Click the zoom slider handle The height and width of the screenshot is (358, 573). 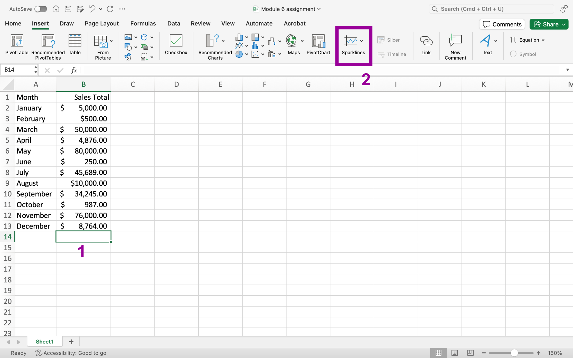click(514, 353)
